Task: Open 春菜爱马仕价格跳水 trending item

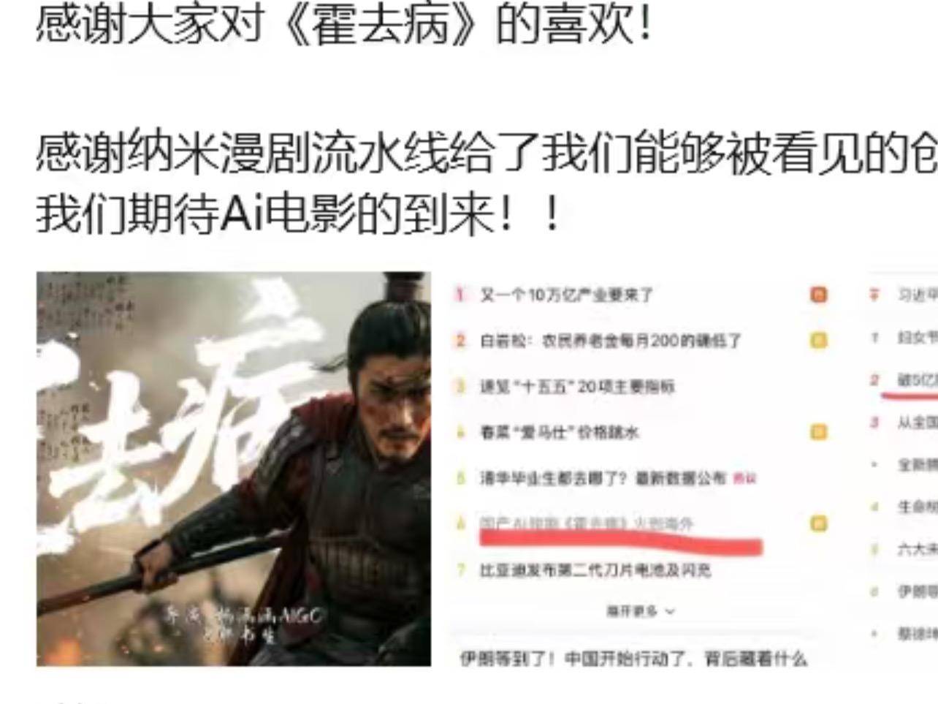Action: click(x=560, y=432)
